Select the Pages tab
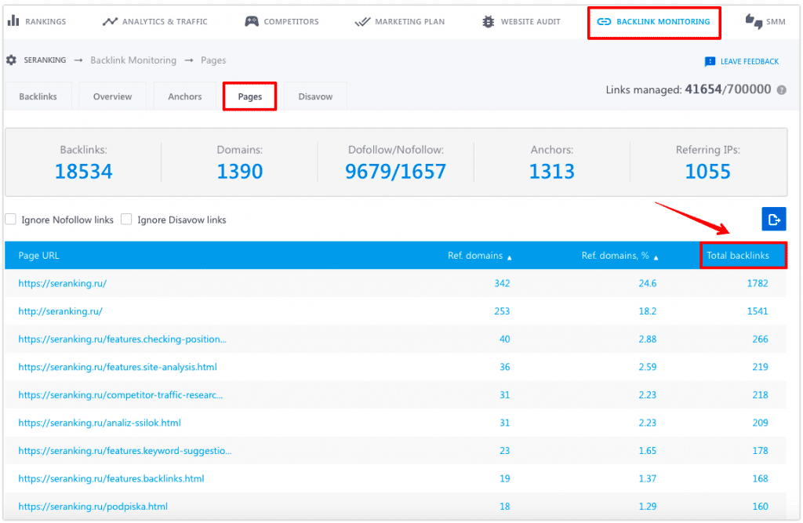Screen dimensions: 803x523 point(250,96)
